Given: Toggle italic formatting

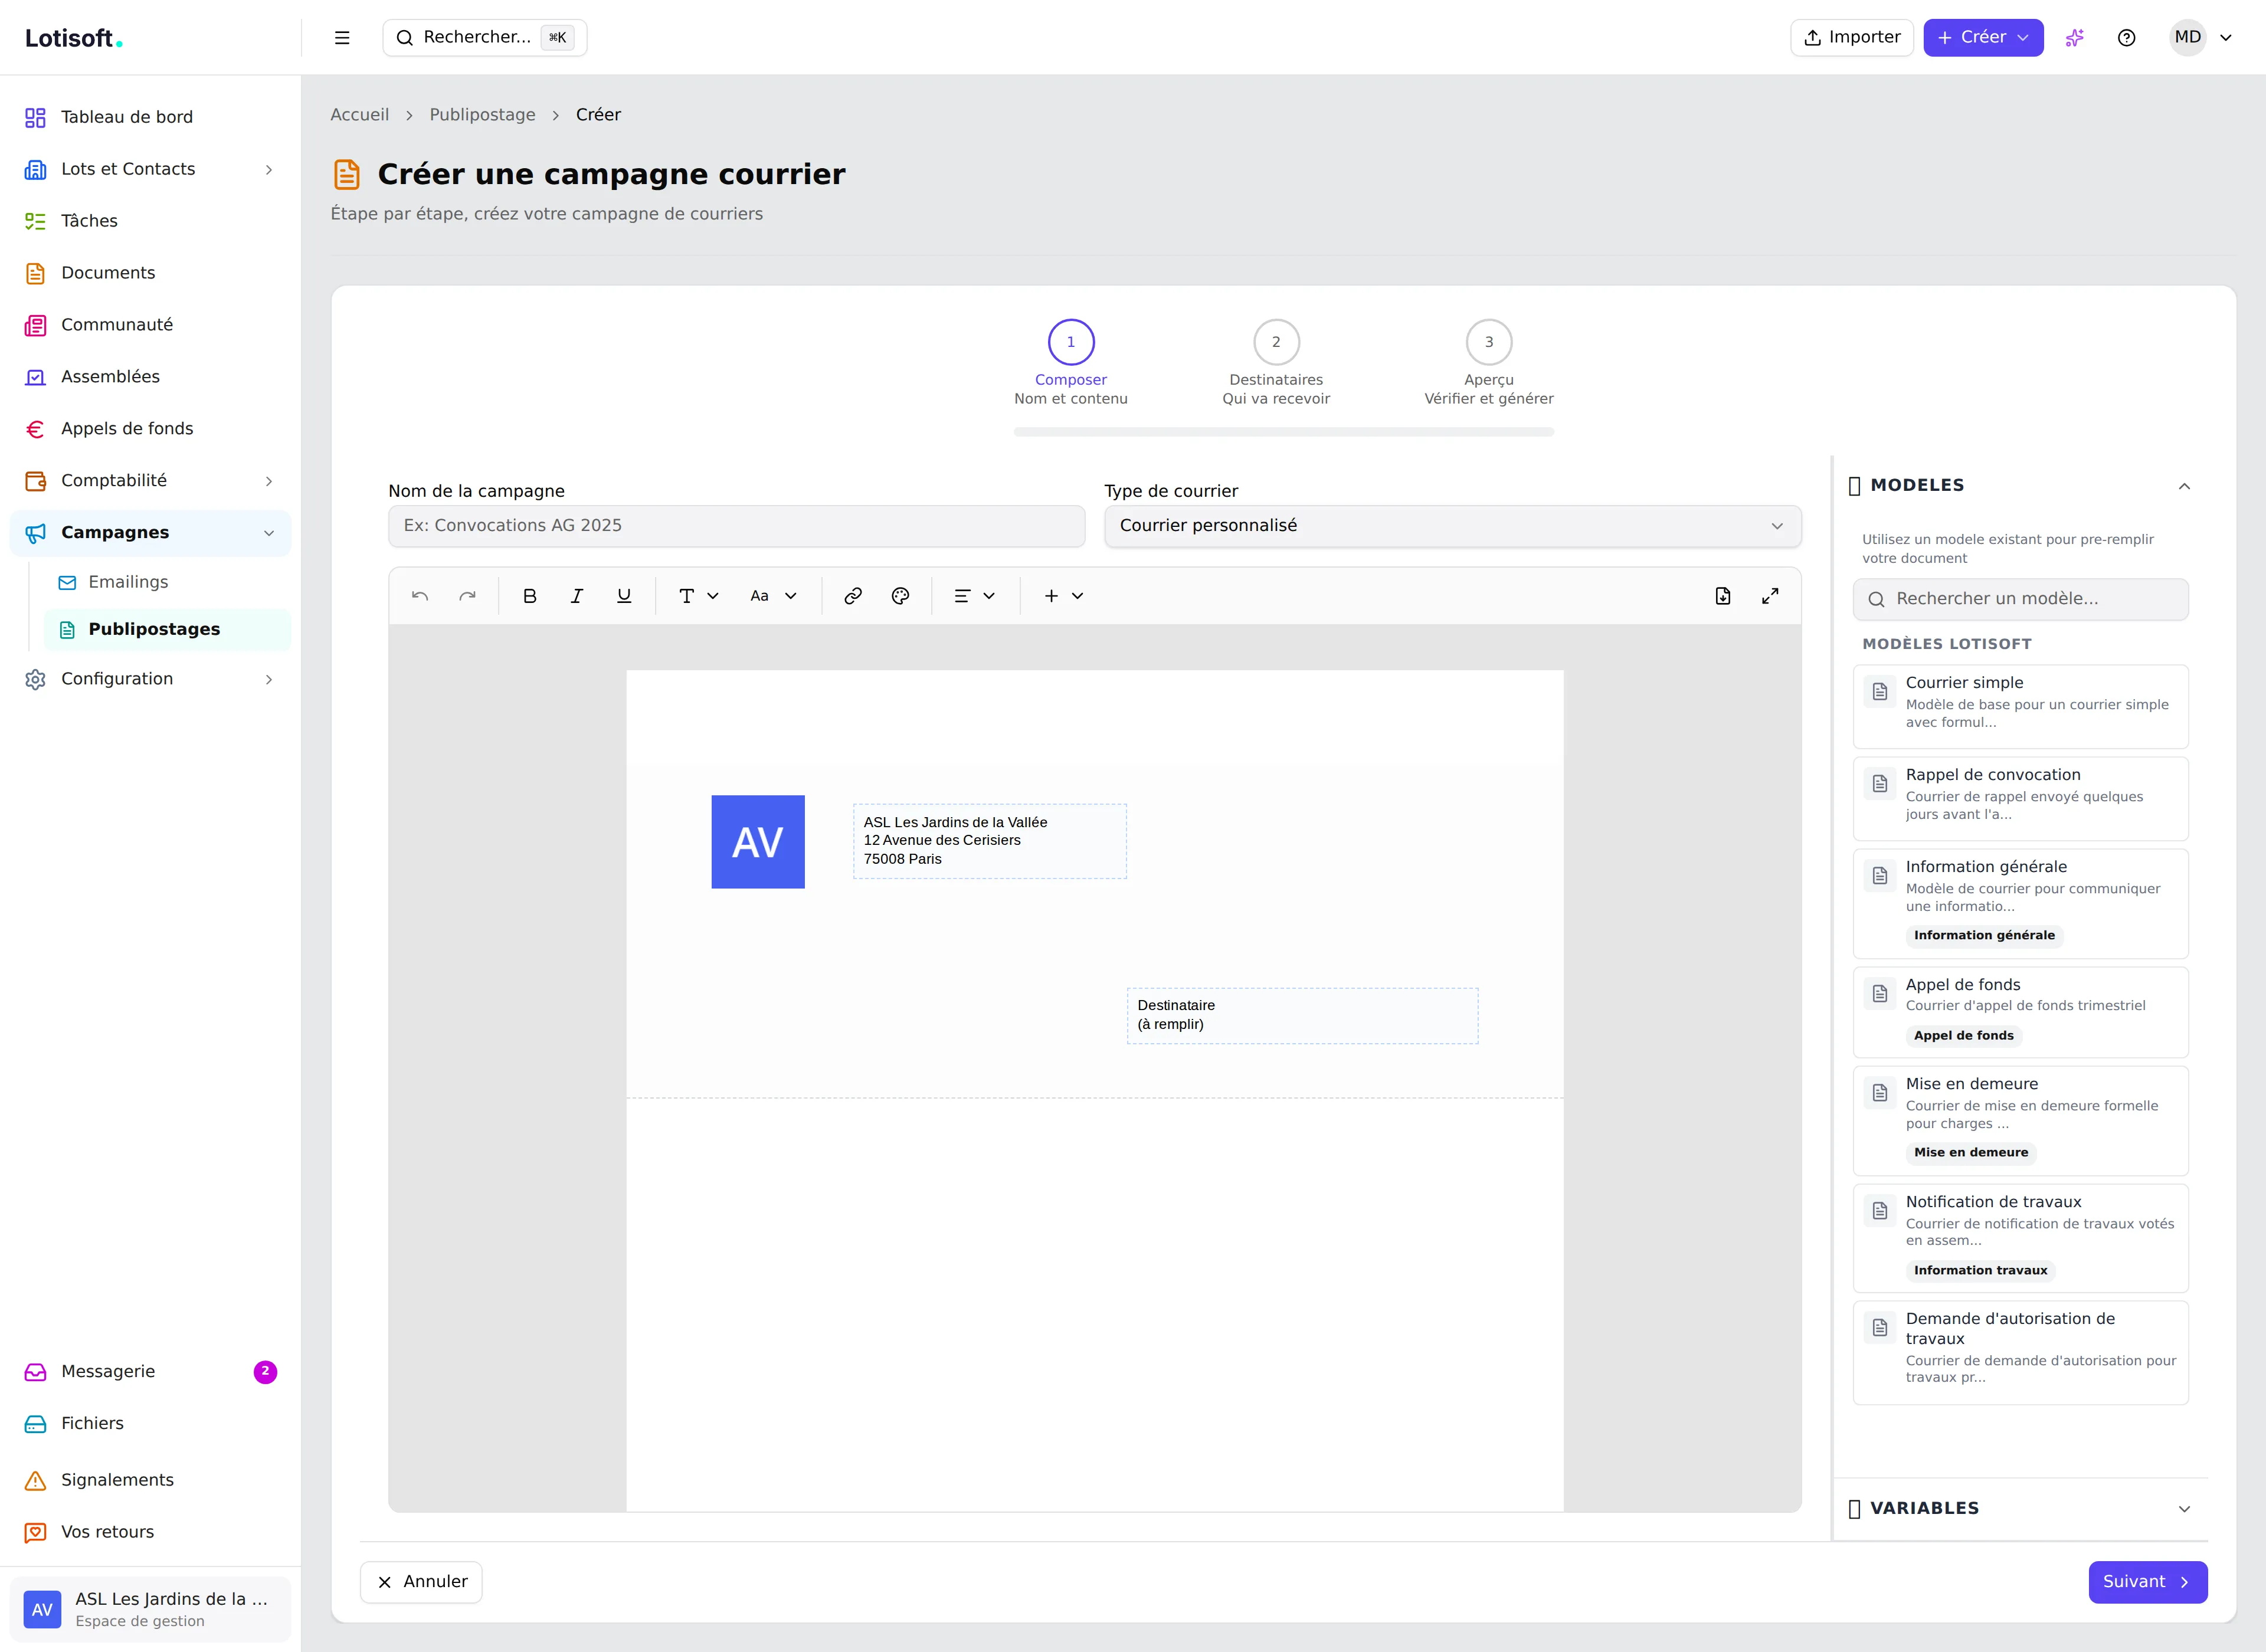Looking at the screenshot, I should coord(577,596).
